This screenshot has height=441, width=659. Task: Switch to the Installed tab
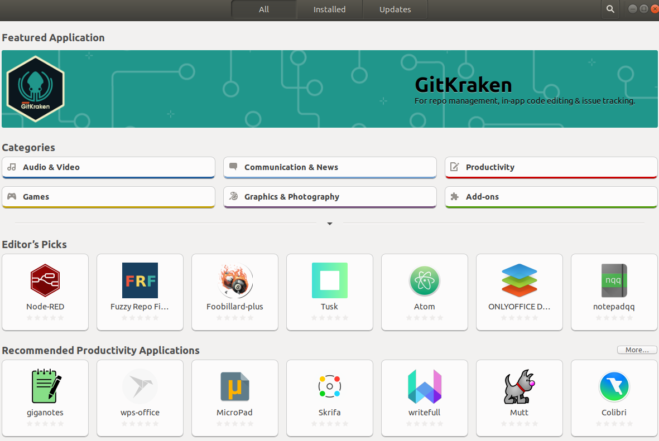[329, 9]
